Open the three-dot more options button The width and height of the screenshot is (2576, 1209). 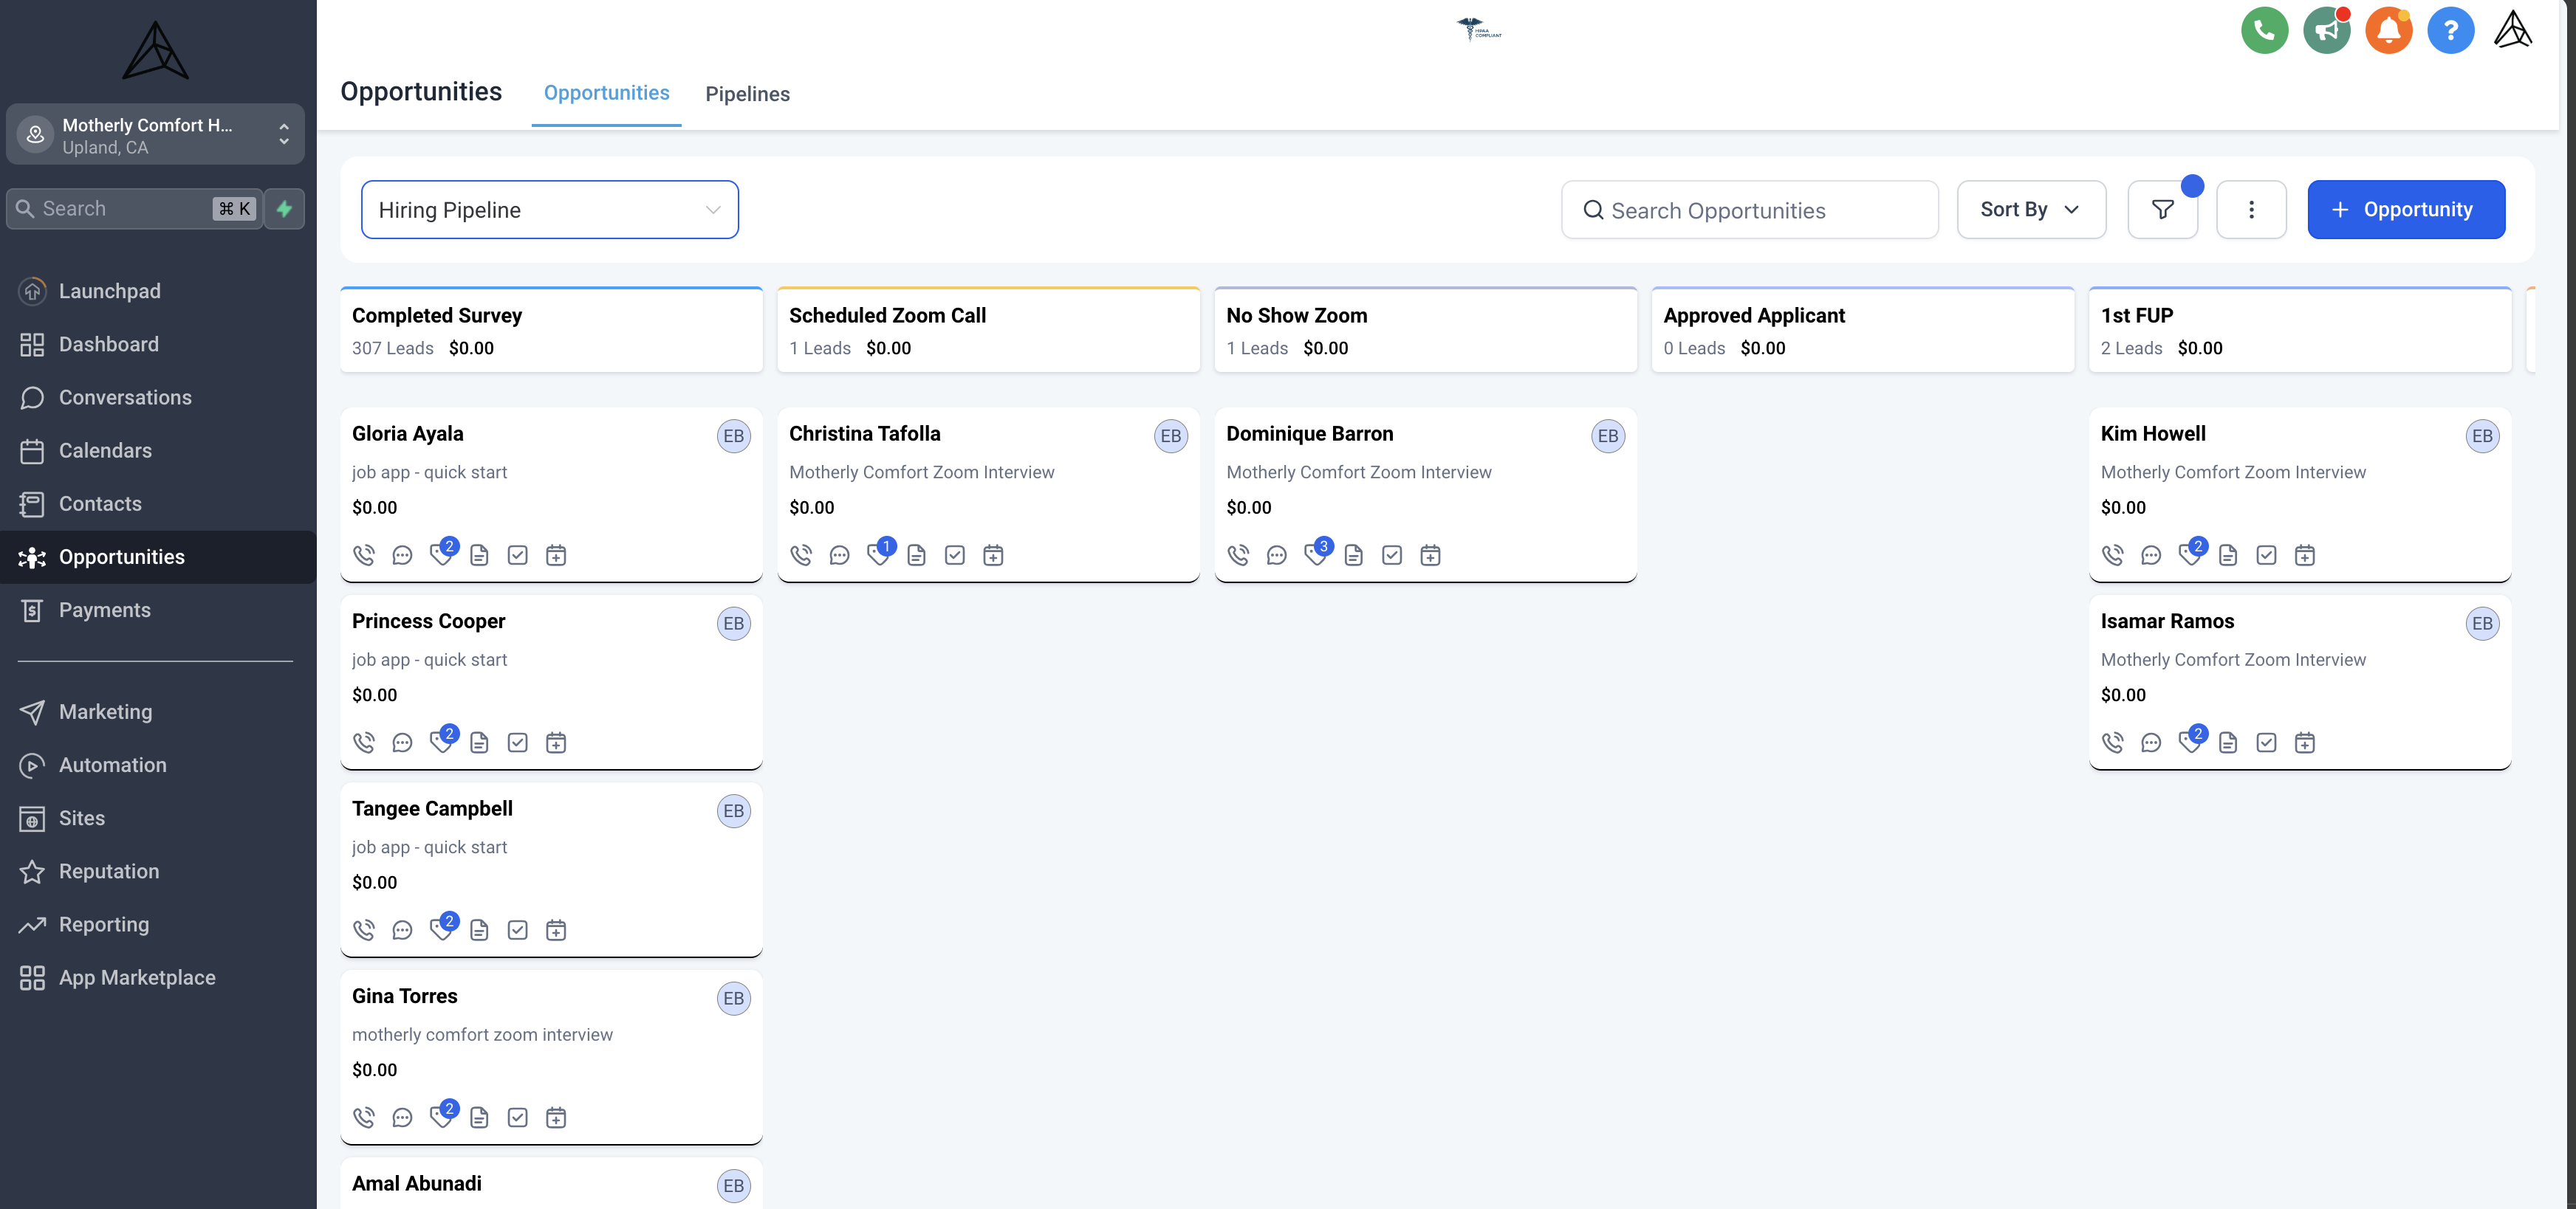click(x=2250, y=210)
